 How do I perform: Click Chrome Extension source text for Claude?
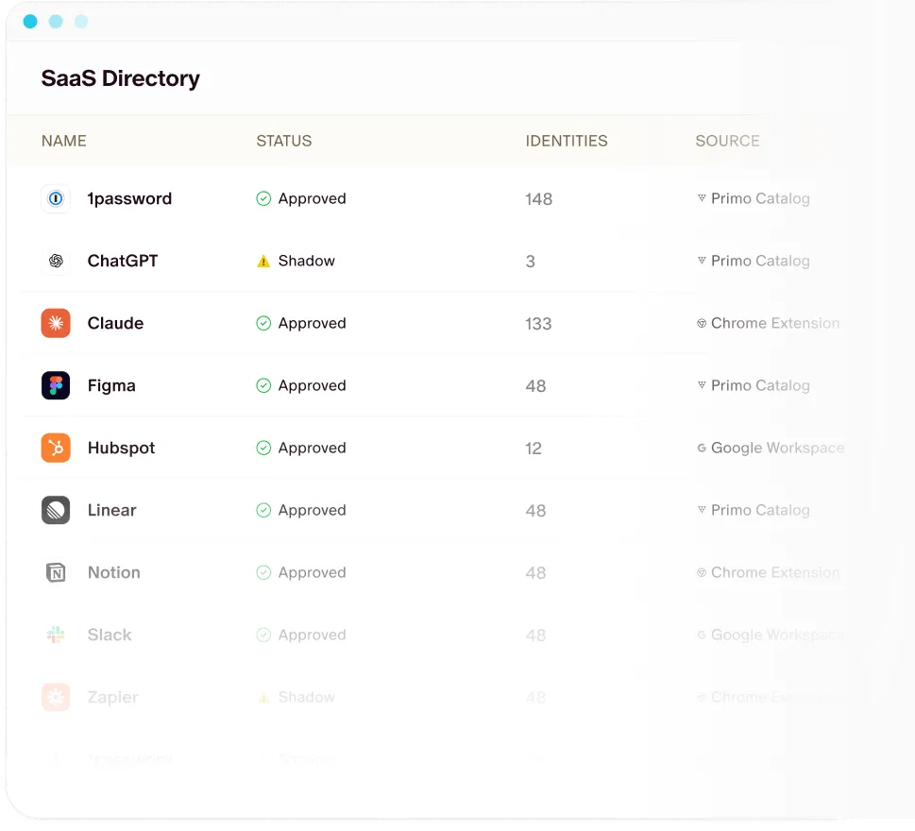point(775,323)
